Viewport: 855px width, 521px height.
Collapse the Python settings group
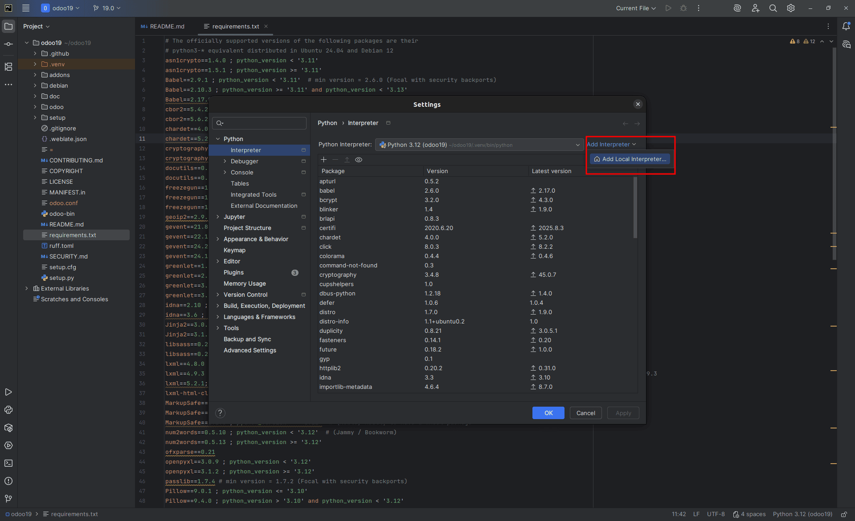click(x=218, y=139)
